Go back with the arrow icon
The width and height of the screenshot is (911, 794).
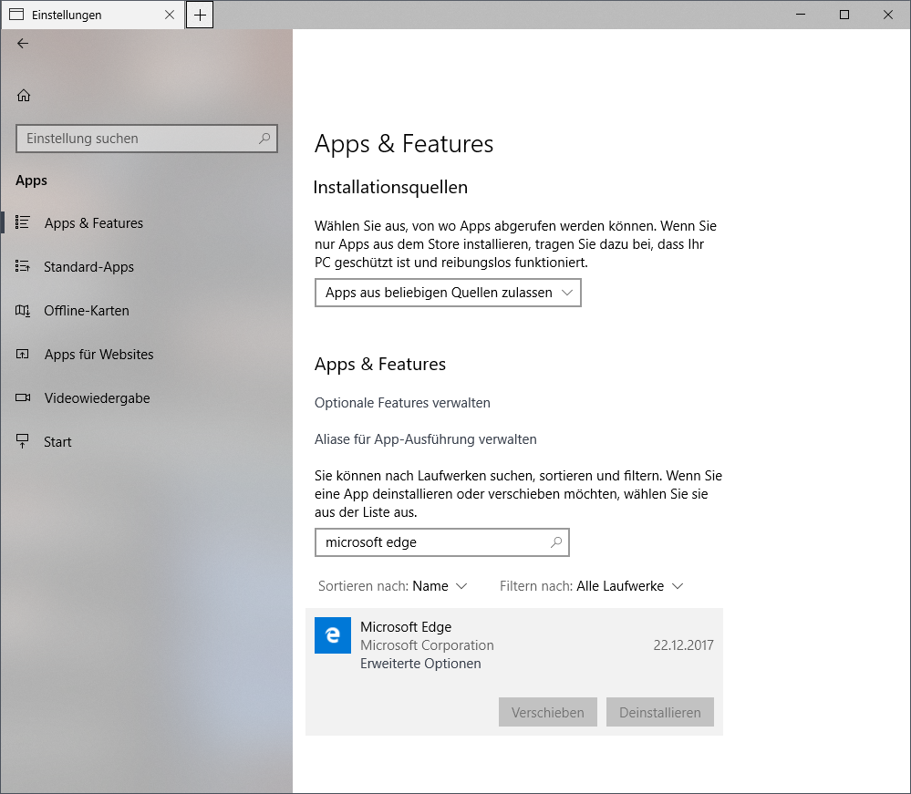(x=23, y=44)
